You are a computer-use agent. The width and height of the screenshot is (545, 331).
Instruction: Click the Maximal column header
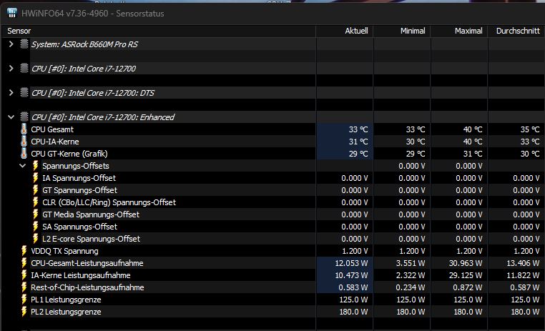point(459,31)
